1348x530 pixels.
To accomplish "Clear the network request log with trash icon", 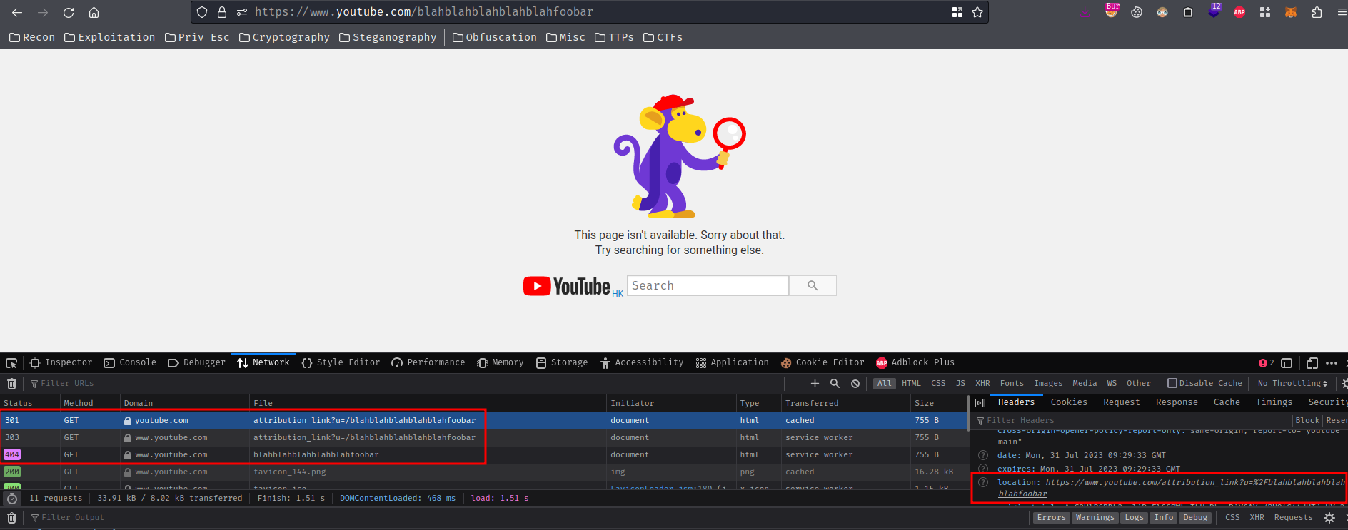I will (x=11, y=384).
